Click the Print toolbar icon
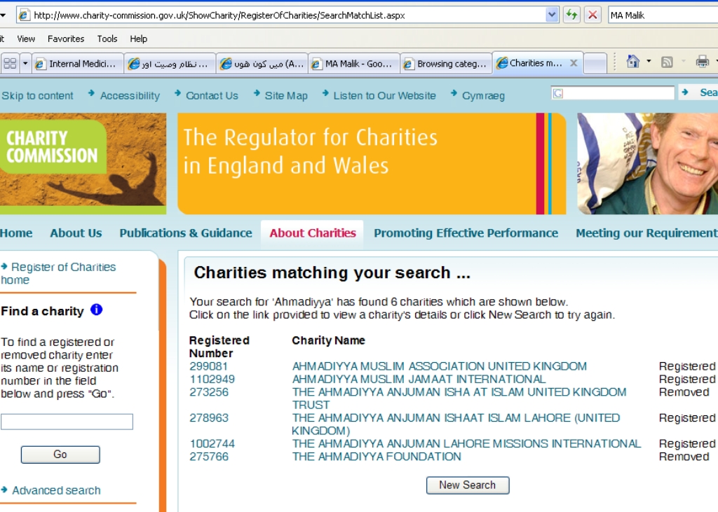The width and height of the screenshot is (718, 512). coord(702,62)
